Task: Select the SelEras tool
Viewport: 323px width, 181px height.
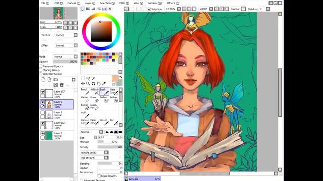Action: pos(113,99)
